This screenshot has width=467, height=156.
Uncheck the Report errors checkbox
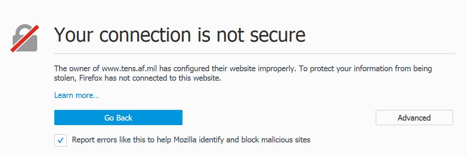tap(60, 140)
